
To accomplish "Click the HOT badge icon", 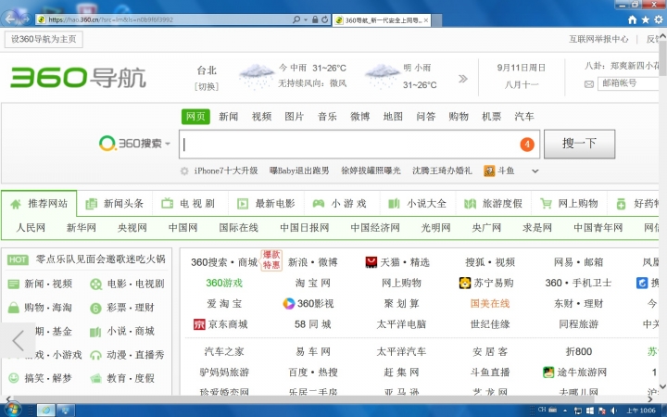I will pyautogui.click(x=18, y=260).
